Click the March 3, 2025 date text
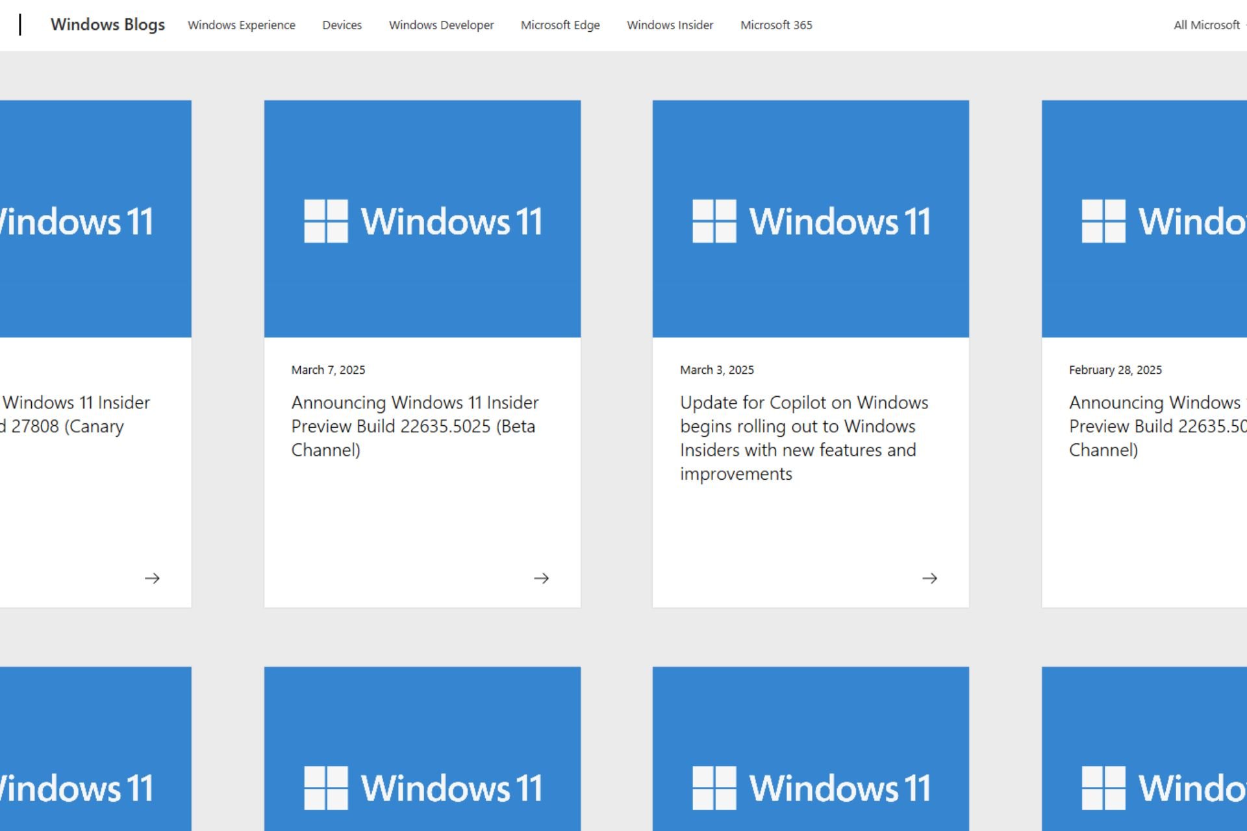Screen dimensions: 1247x831 (717, 369)
